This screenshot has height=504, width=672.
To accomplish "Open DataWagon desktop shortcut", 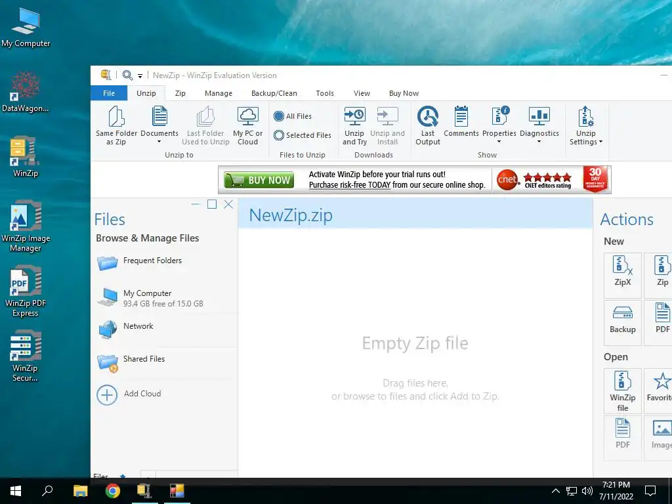I will coord(26,92).
